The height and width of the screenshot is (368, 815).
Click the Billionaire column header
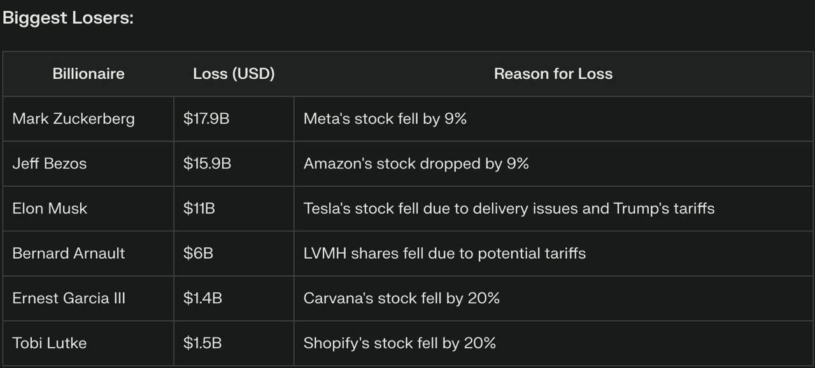click(89, 74)
